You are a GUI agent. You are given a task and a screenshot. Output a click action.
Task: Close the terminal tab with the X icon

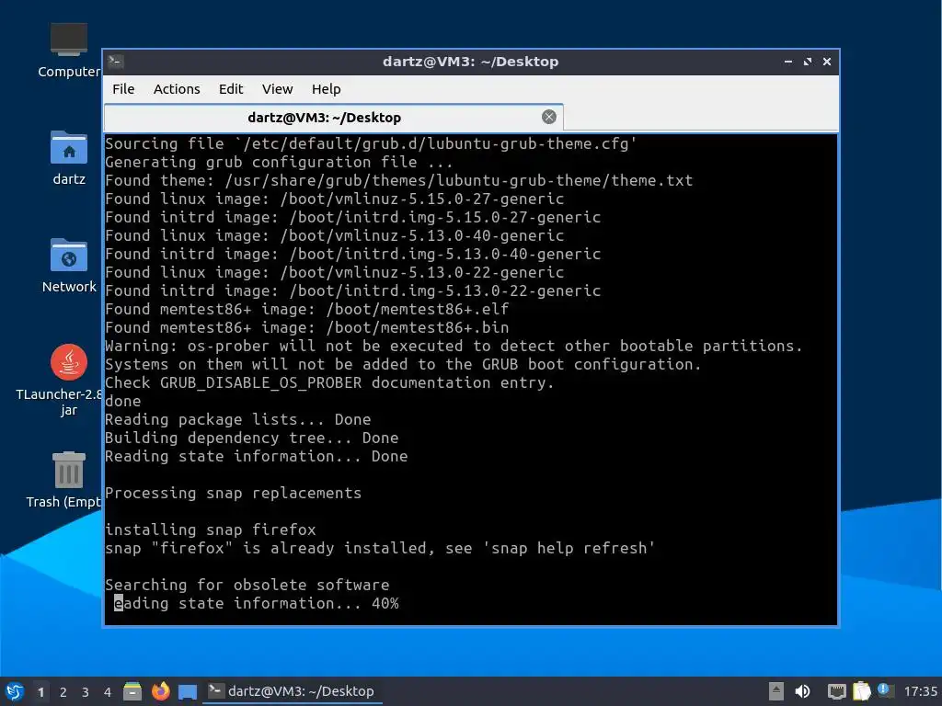(x=548, y=117)
